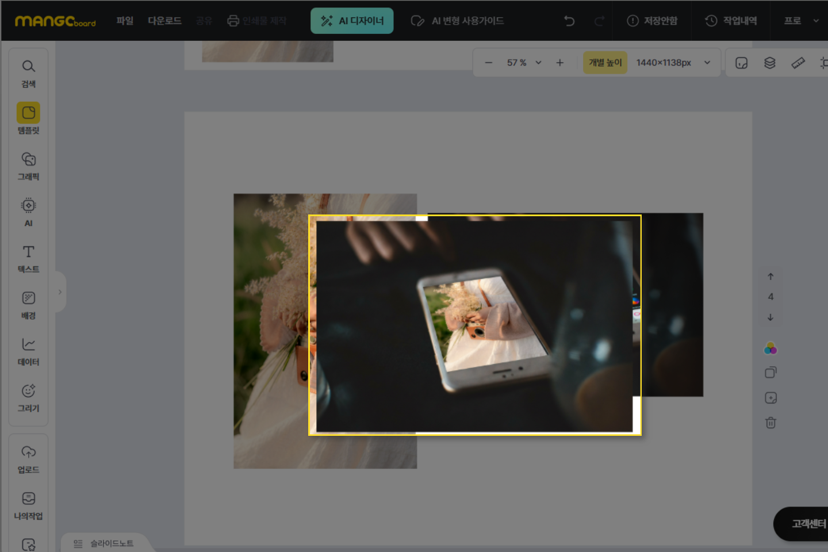Open the 데이터 chart panel
This screenshot has height=552, width=828.
tap(28, 351)
